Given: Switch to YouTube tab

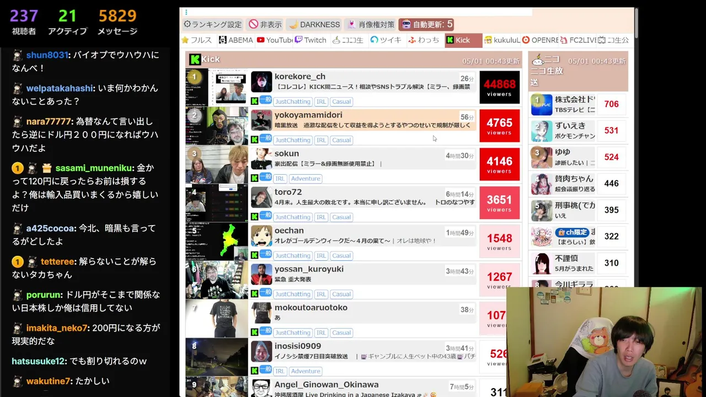Looking at the screenshot, I should coord(274,40).
